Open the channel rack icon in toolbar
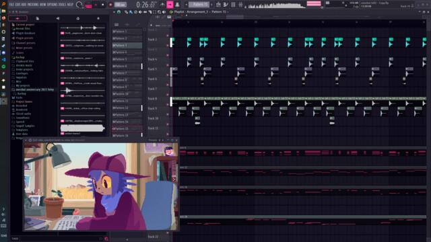 point(233,5)
